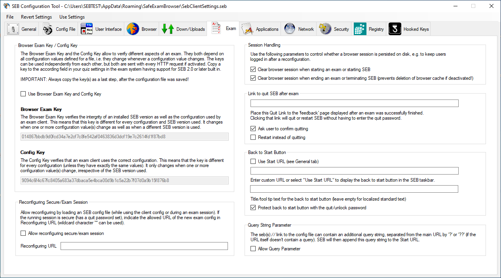This screenshot has width=501, height=278.
Task: Click the Reconfiguring URL input field
Action: point(144,246)
